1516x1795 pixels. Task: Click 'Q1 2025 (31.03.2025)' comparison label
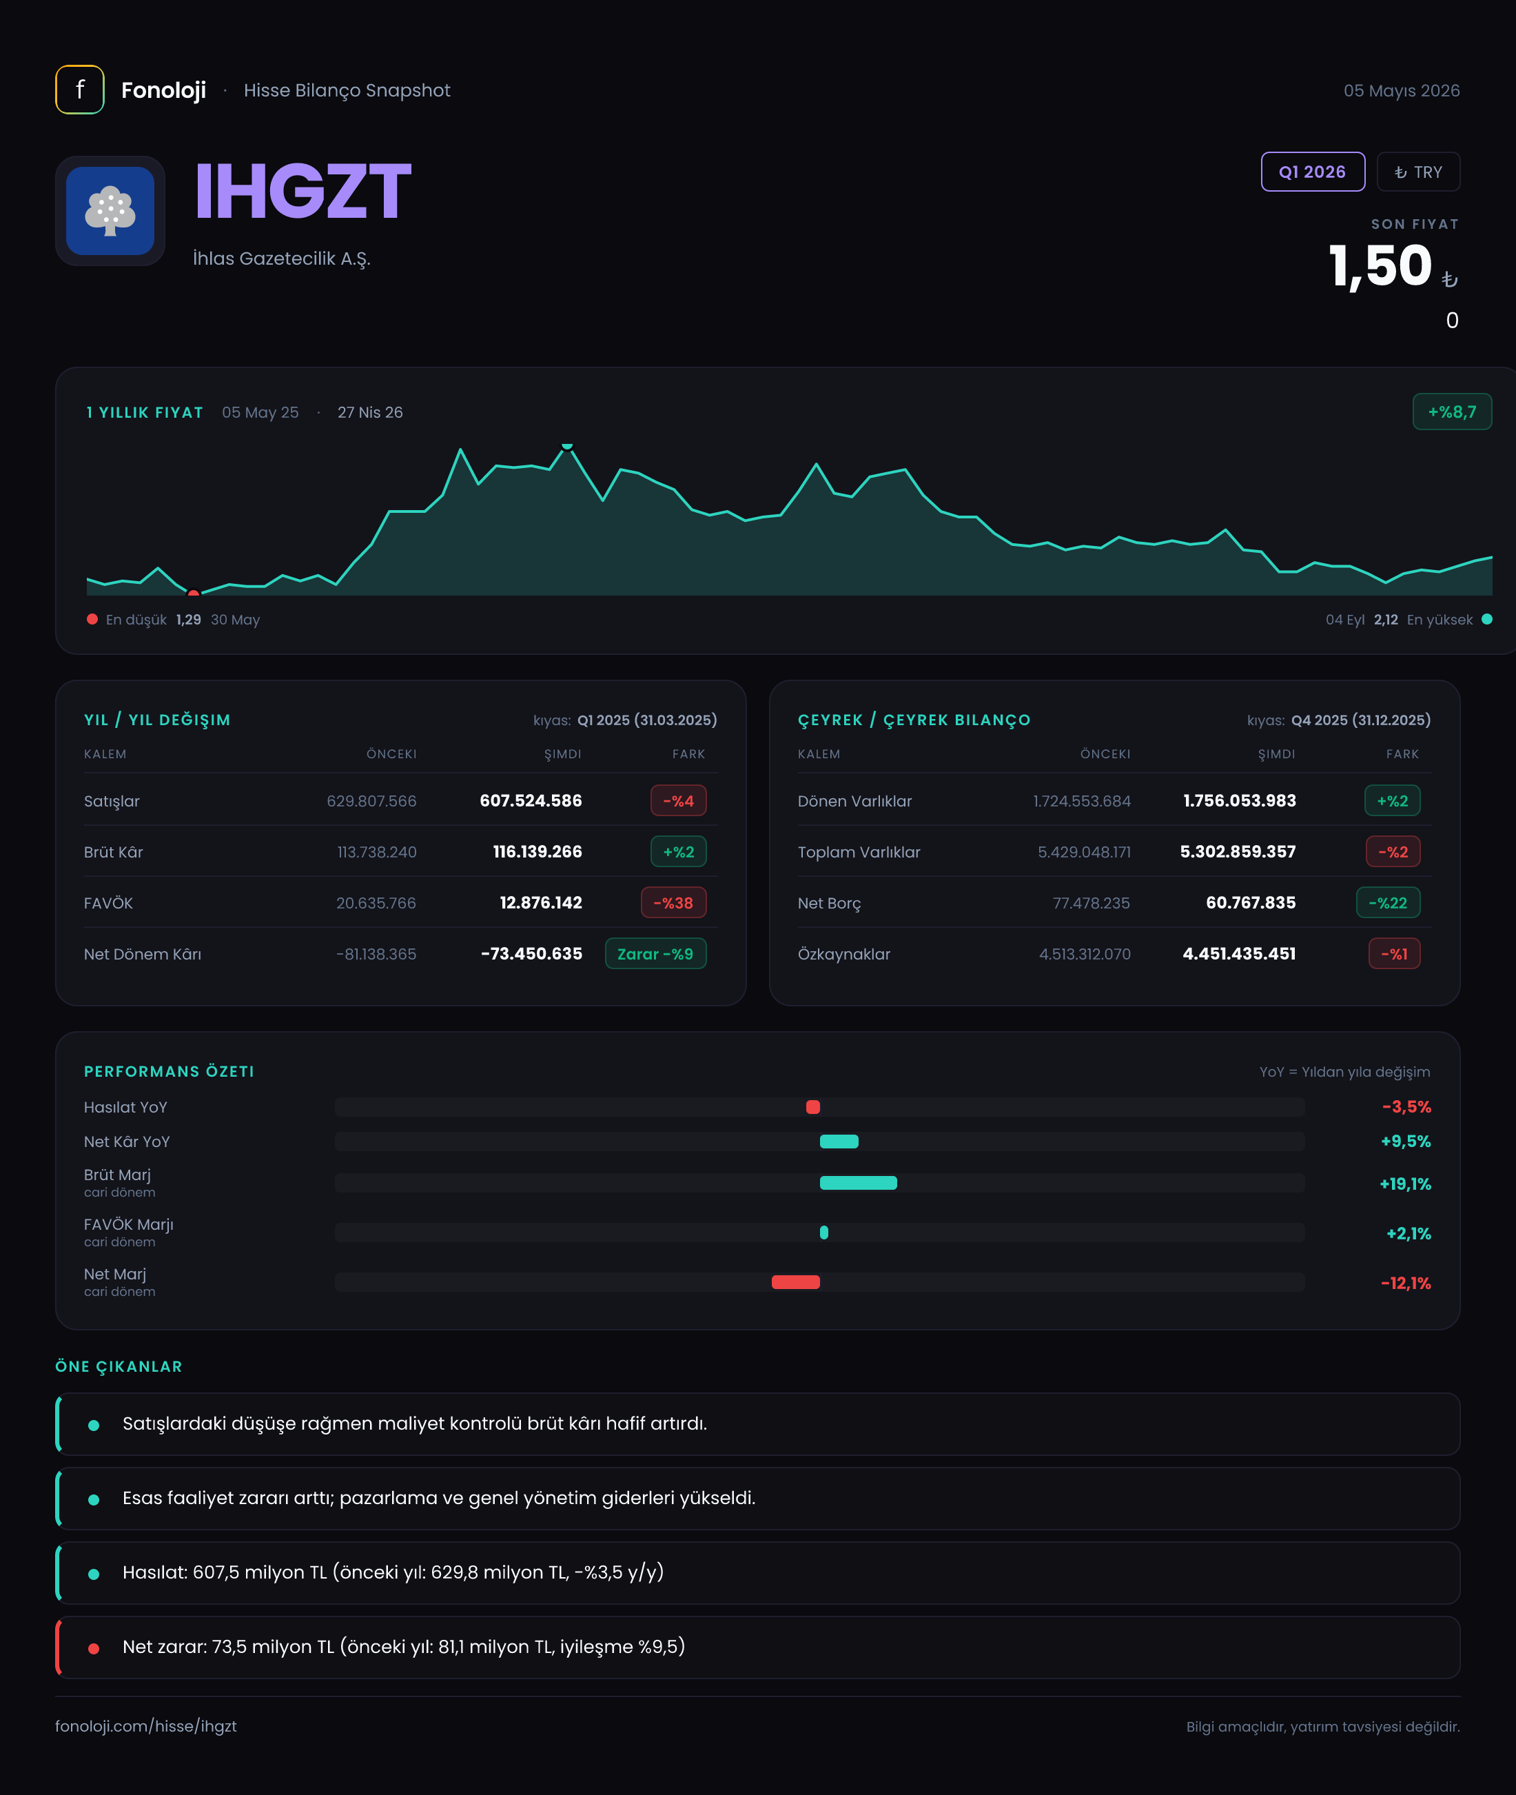[647, 720]
